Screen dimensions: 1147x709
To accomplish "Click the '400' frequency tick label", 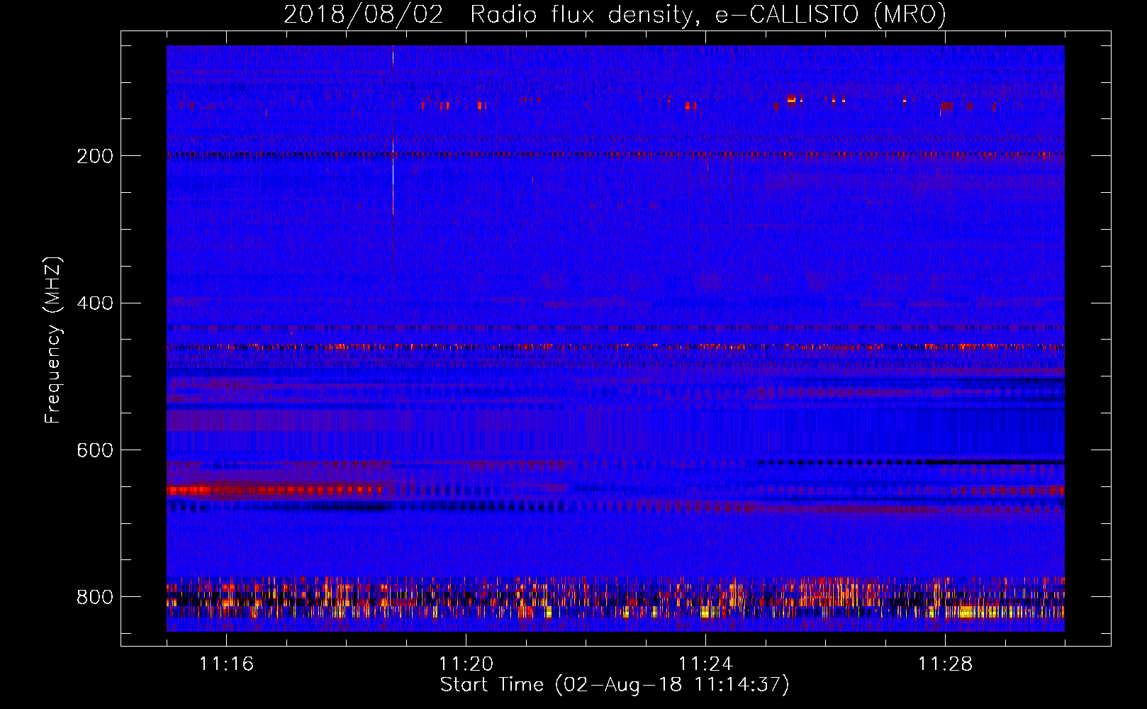I will coord(95,303).
